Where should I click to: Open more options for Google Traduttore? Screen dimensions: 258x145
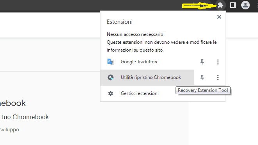[x=218, y=62]
